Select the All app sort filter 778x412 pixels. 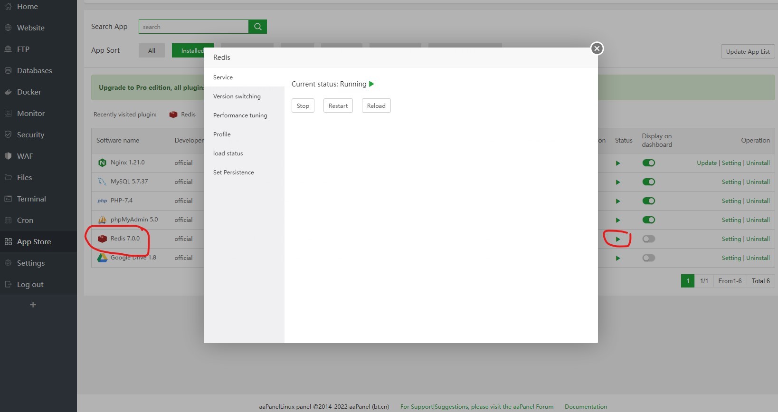tap(152, 50)
